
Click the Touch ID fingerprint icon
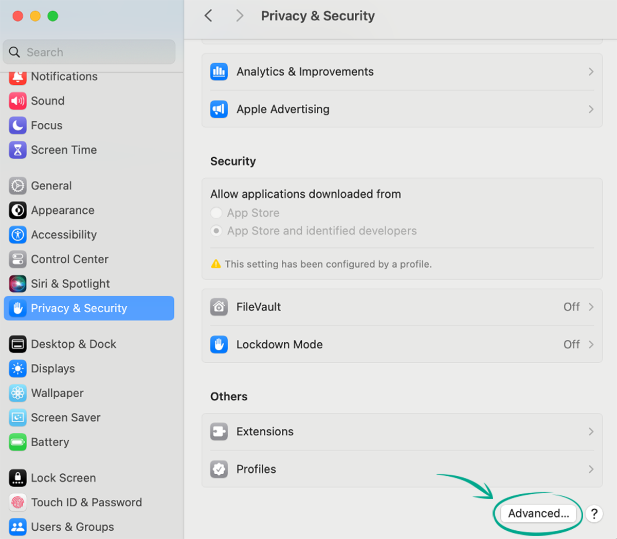point(17,503)
